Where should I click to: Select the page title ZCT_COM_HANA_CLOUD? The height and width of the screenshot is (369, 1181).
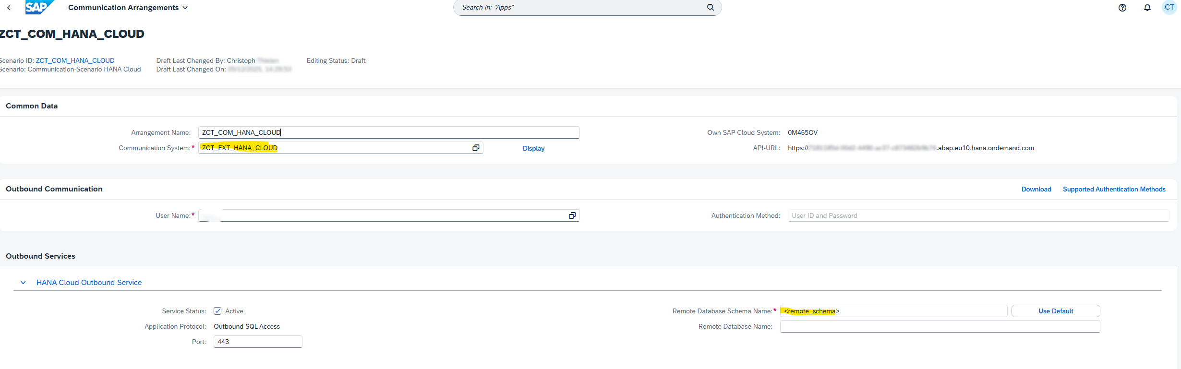point(72,34)
